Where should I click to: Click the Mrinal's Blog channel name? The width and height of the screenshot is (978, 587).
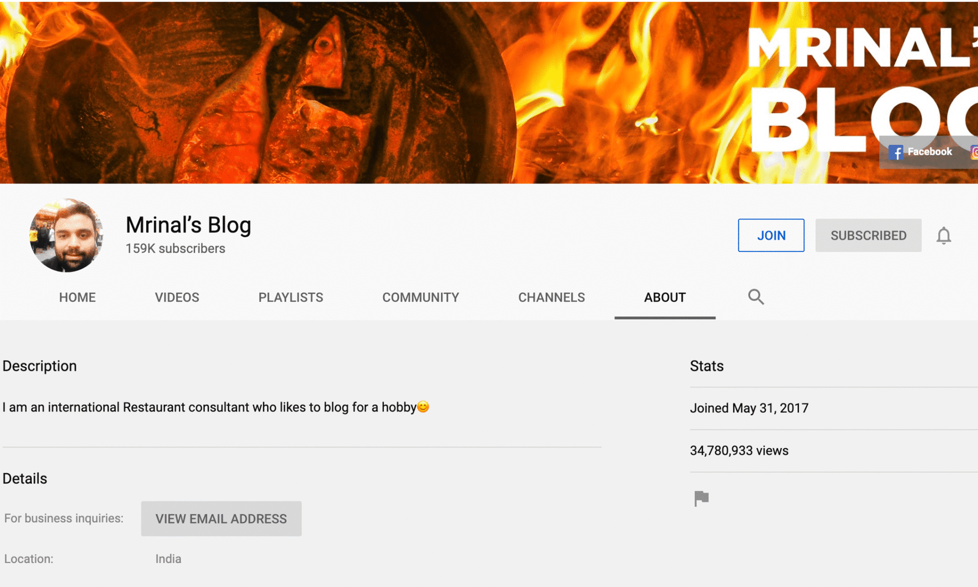[x=188, y=225]
